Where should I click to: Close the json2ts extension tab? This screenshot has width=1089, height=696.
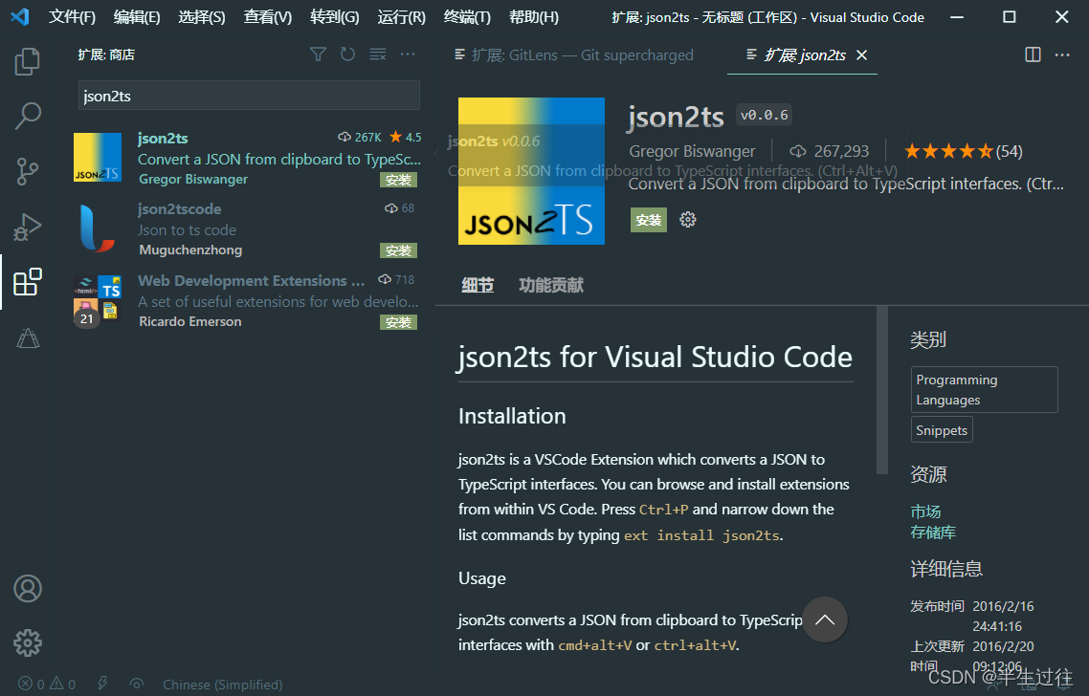coord(862,54)
